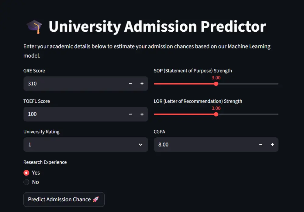This screenshot has height=212, width=304.
Task: Click the University Rating chevron arrow
Action: (140, 145)
